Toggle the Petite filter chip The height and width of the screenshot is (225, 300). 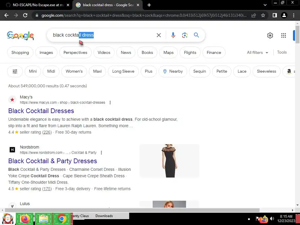[x=222, y=71]
